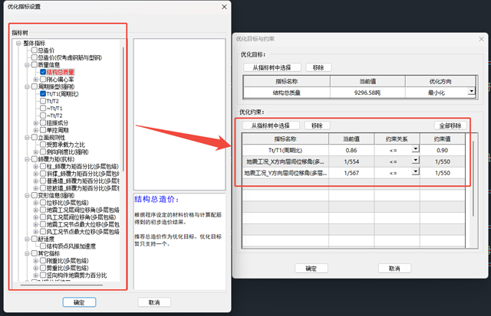Collapse the 质量信息 tree node
Viewport: 491px width, 316px height.
(25, 65)
